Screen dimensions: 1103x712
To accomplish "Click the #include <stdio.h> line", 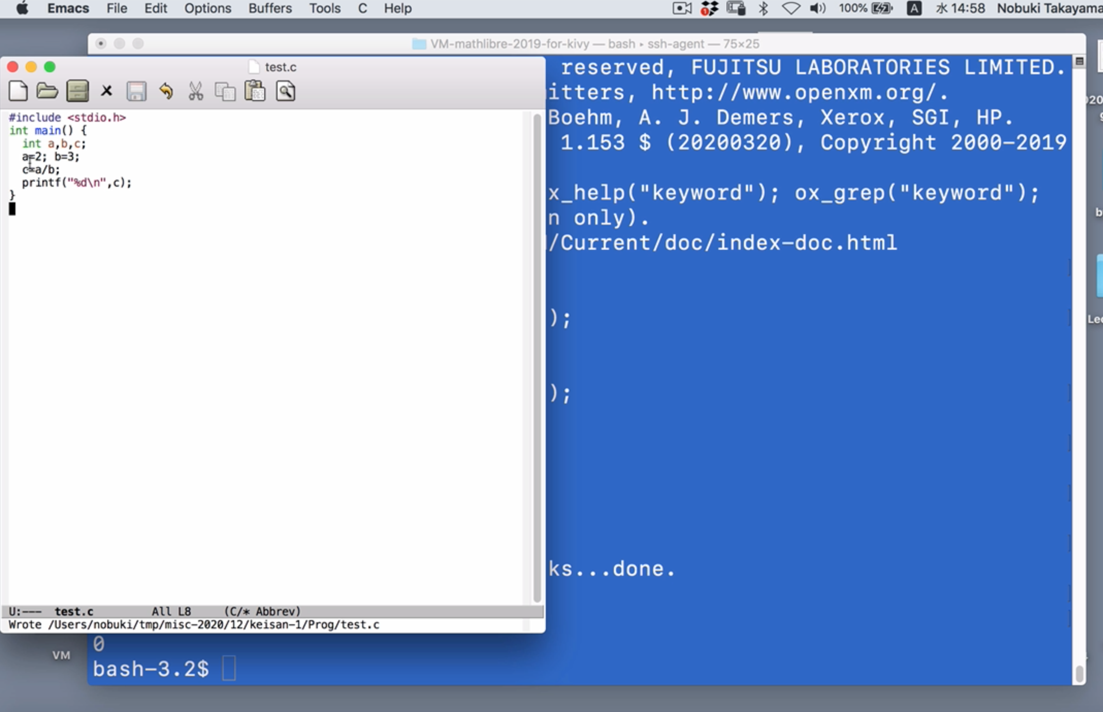I will [x=67, y=118].
